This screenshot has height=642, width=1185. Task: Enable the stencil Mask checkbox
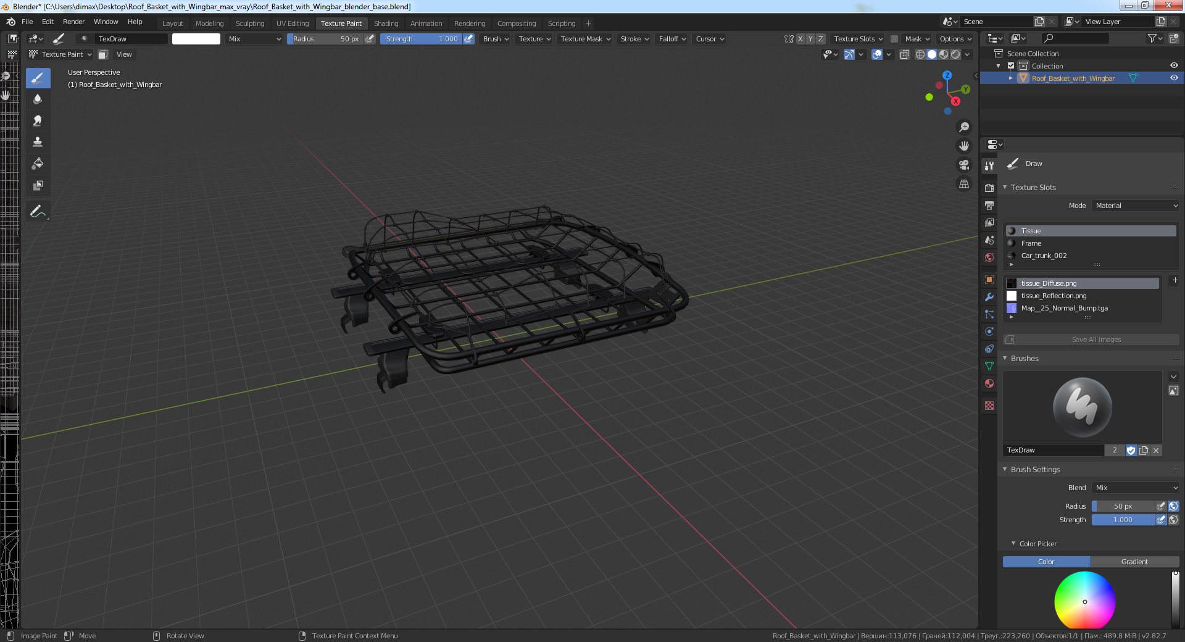(x=894, y=38)
